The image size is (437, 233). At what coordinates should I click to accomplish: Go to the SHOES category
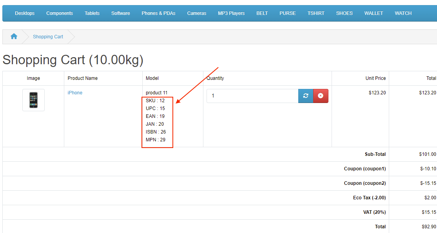click(x=344, y=13)
